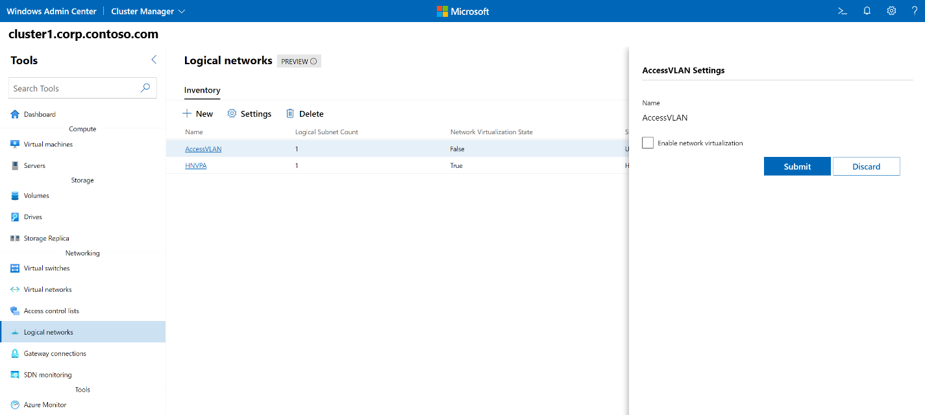Create a new logical network

click(x=197, y=113)
